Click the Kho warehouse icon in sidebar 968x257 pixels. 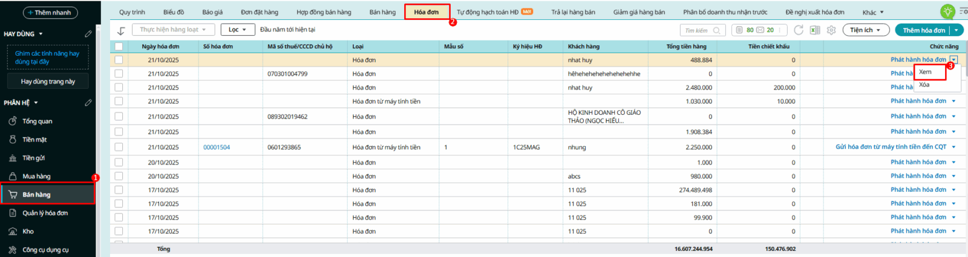click(x=13, y=232)
